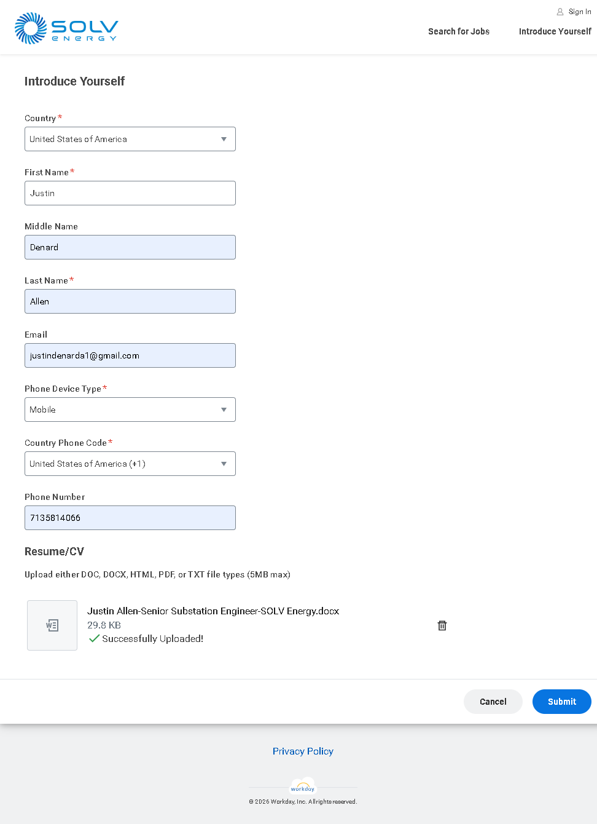597x824 pixels.
Task: Open the Country dropdown
Action: pyautogui.click(x=130, y=139)
